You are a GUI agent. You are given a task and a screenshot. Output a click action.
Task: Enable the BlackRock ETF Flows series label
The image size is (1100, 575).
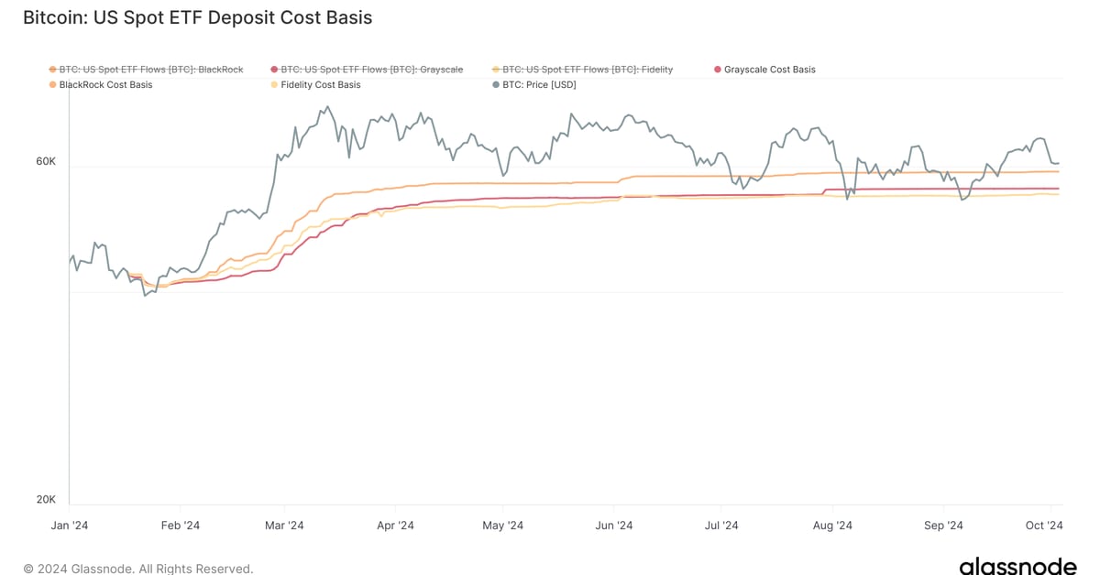[x=151, y=70]
